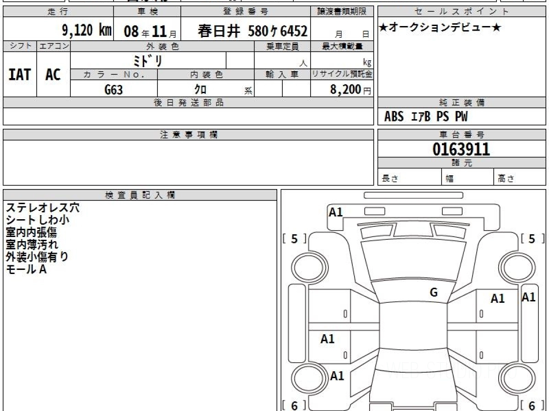Screen dimensions: 549x411
Task: Click the A1 mark on left rear door
Action: 328,339
